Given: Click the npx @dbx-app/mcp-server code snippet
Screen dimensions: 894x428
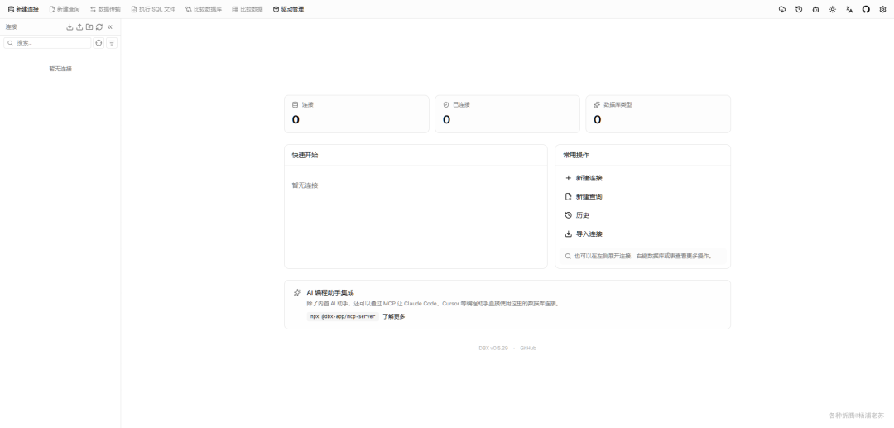Looking at the screenshot, I should [343, 316].
